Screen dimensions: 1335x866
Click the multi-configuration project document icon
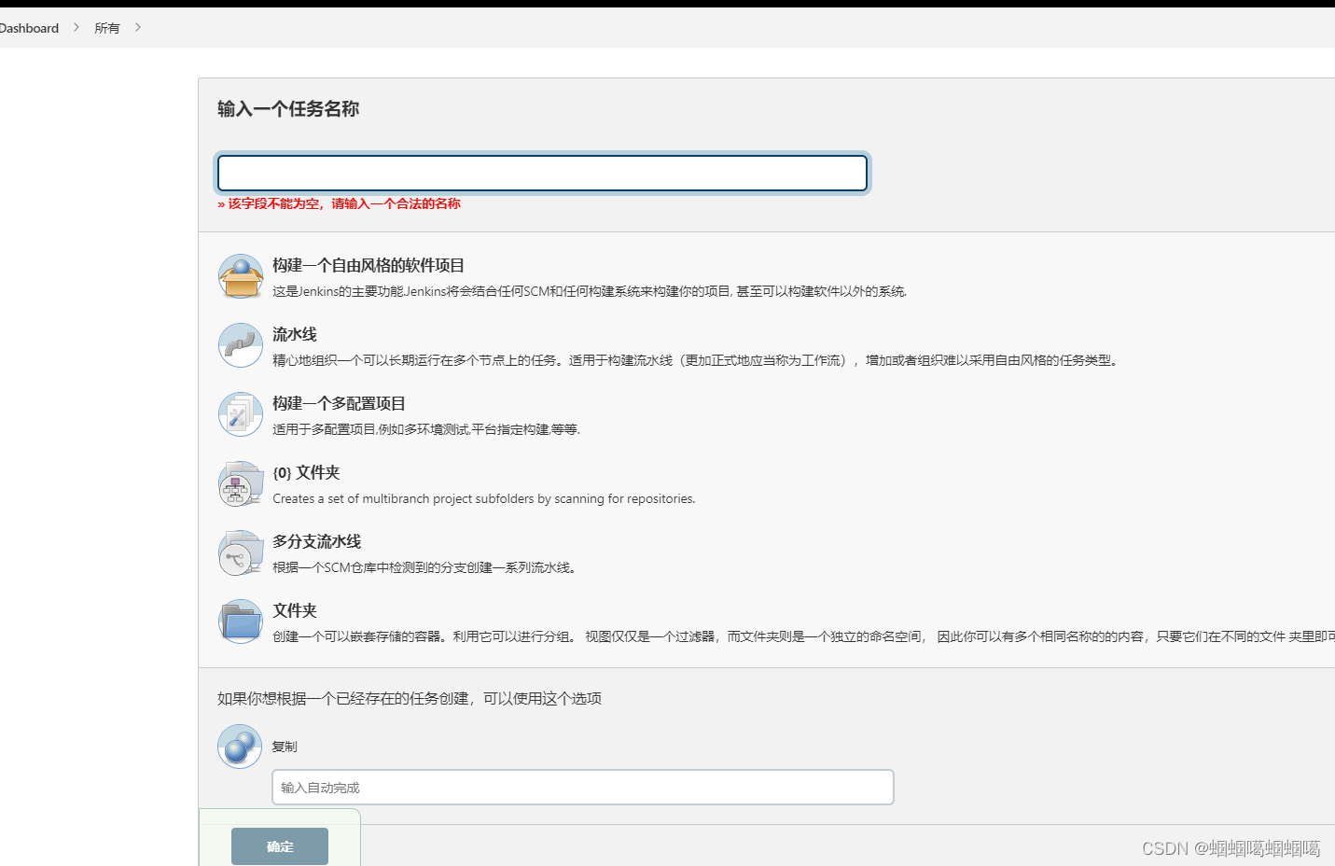tap(240, 413)
